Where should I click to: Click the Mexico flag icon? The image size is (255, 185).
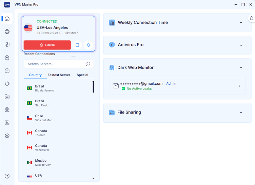(x=30, y=162)
